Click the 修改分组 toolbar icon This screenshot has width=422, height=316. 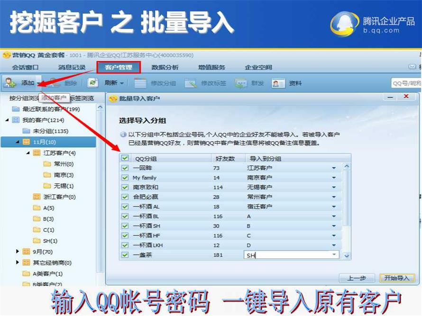click(140, 83)
